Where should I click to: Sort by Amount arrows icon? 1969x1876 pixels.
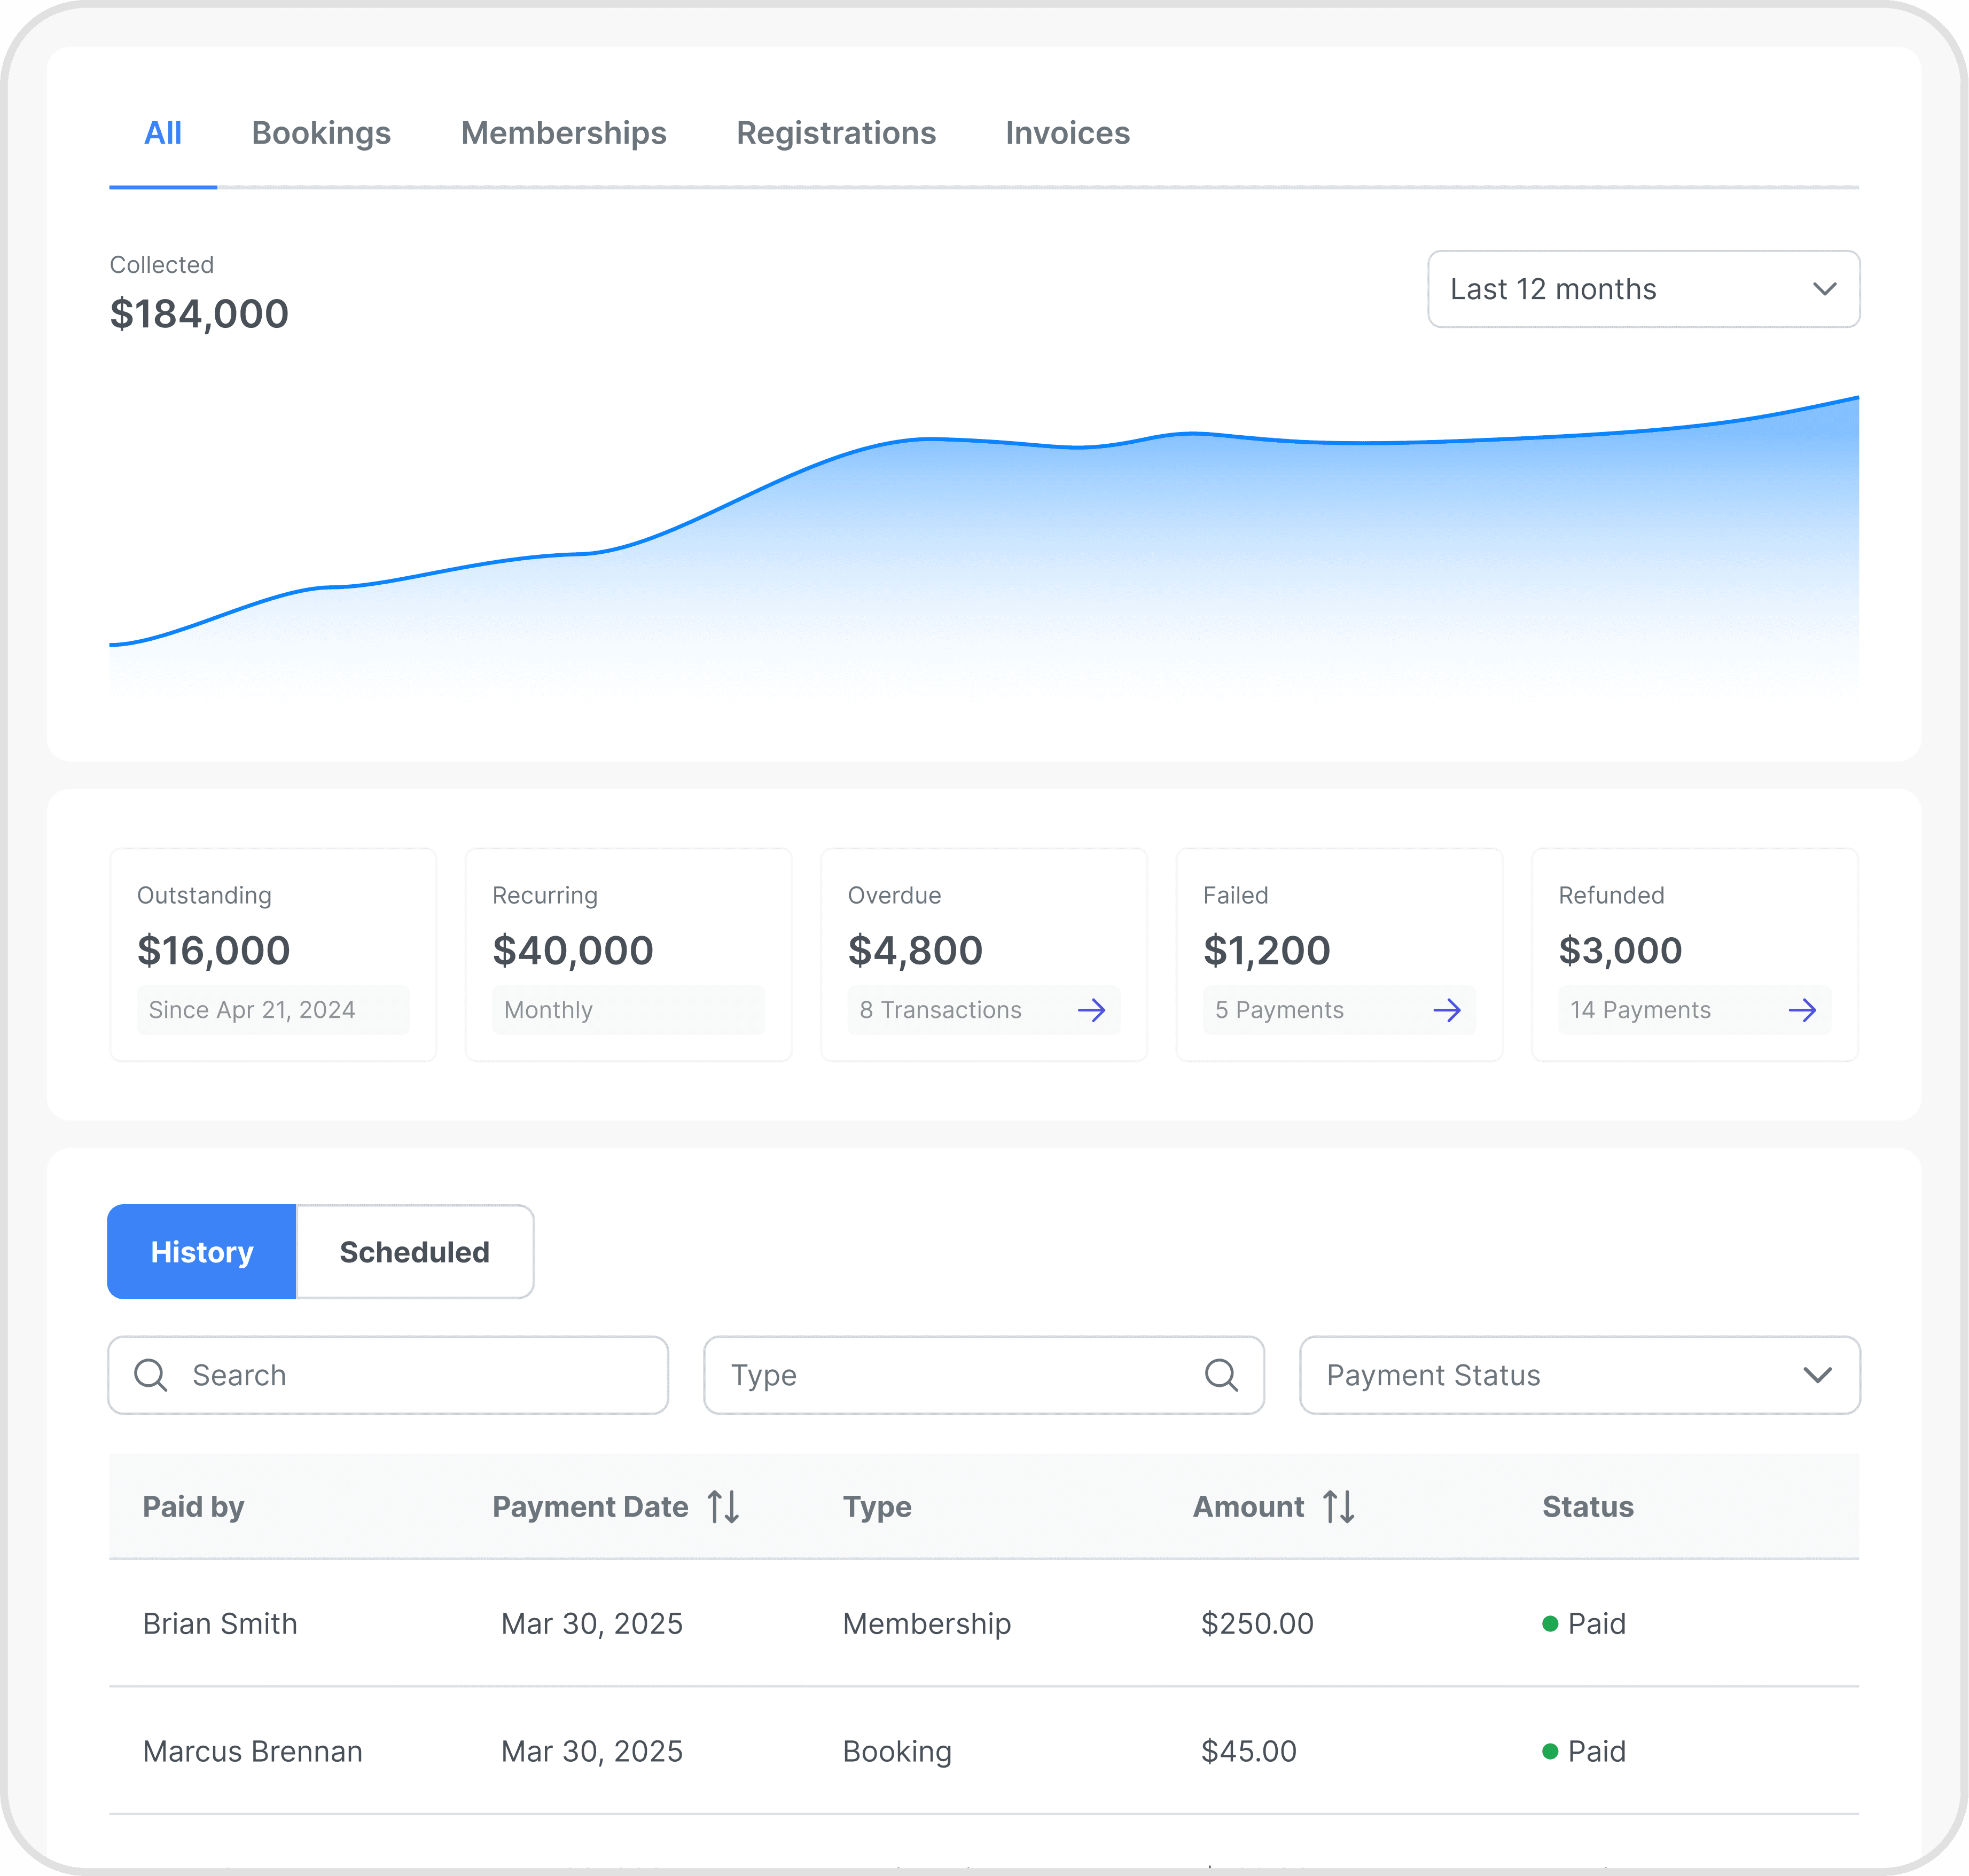pos(1339,1506)
